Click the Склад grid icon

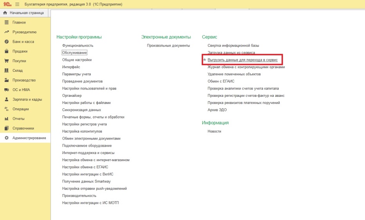(x=7, y=70)
